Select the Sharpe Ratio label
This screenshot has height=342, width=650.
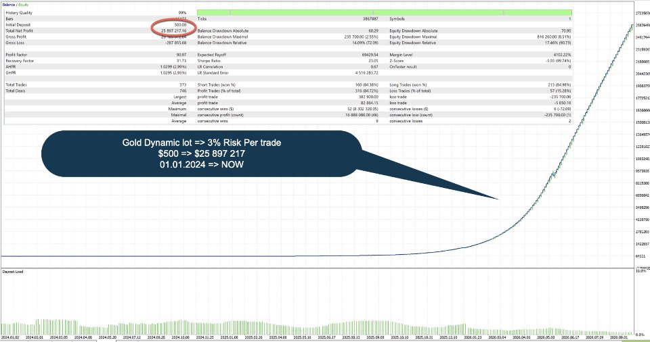209,61
